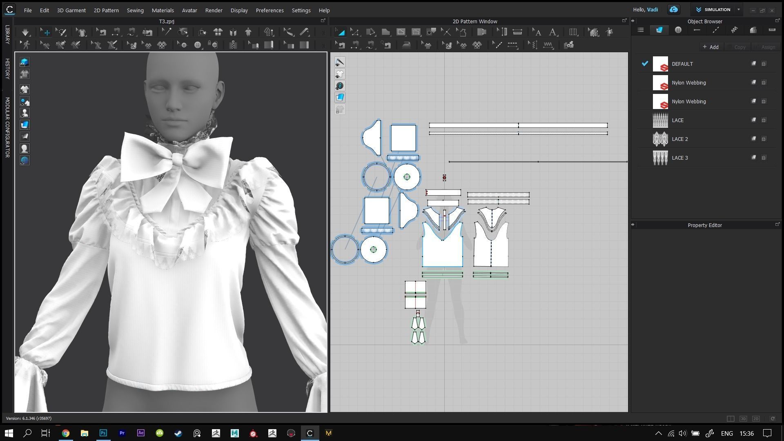
Task: Click the locked Fasten Button icon
Action: (x=212, y=45)
